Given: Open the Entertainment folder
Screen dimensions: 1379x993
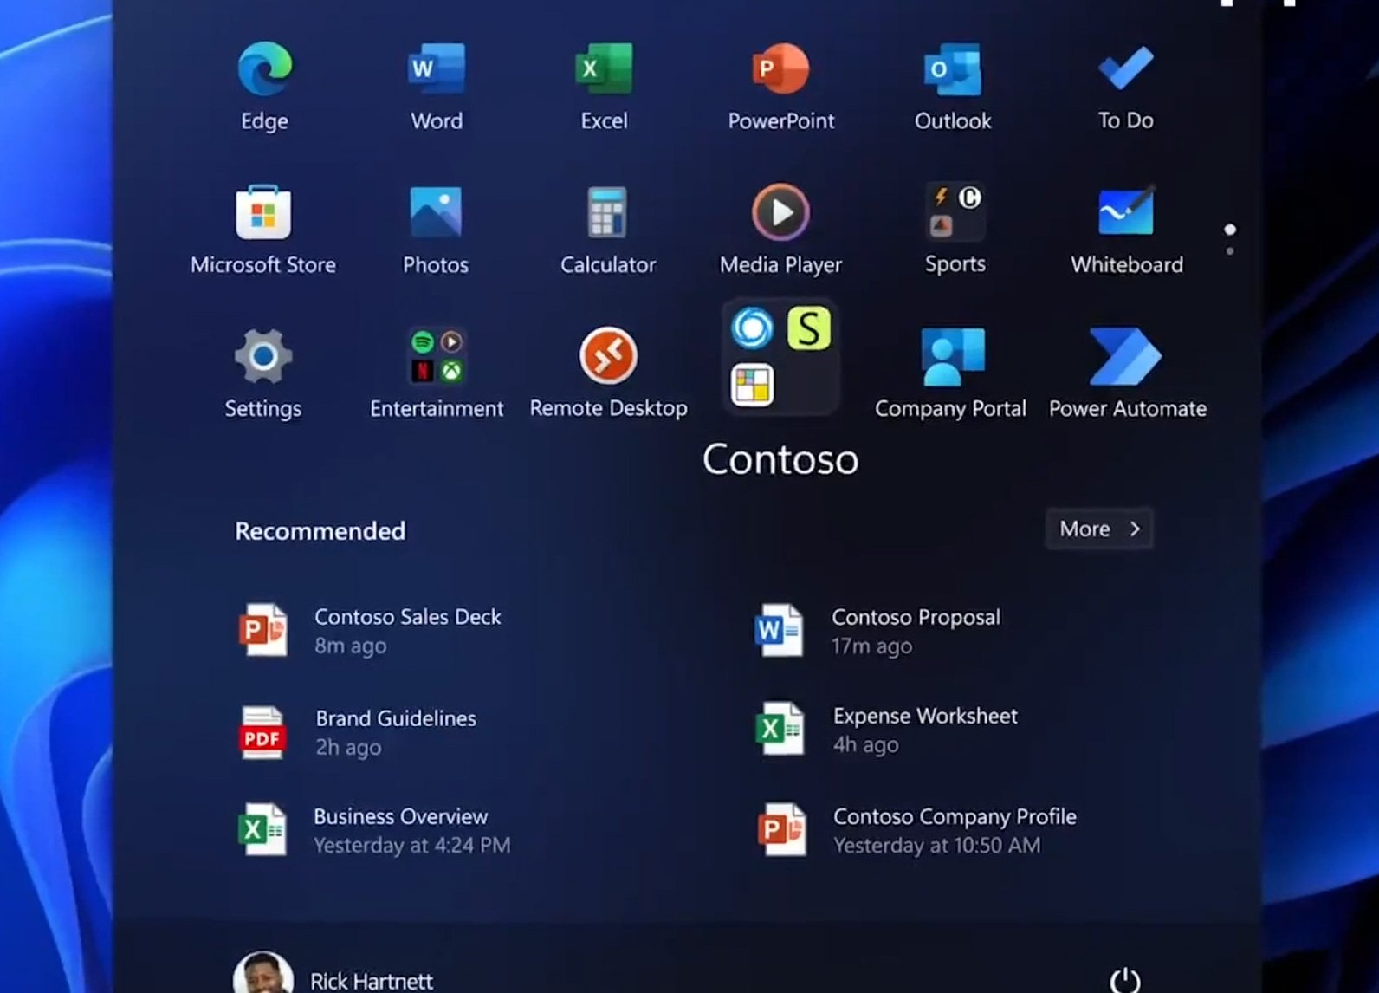Looking at the screenshot, I should (437, 373).
